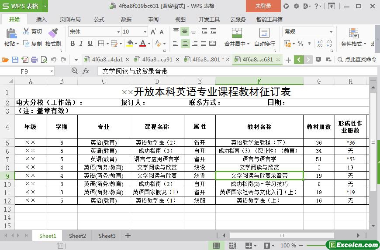The height and width of the screenshot is (250, 380).
Task: Click the font color red A swatch
Action: (x=142, y=44)
